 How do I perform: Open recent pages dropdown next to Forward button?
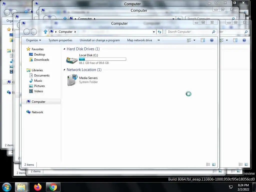[39, 32]
